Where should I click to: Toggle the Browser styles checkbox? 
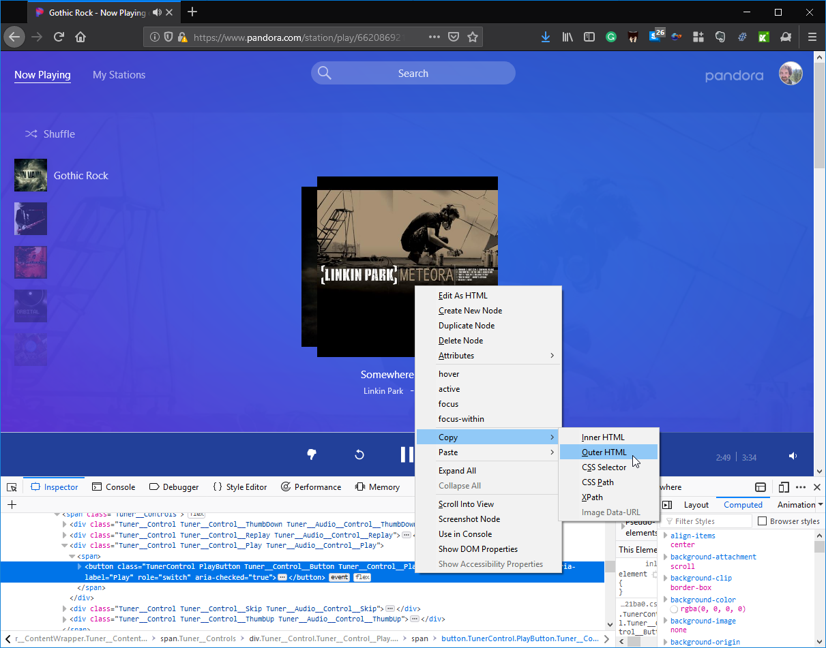click(x=763, y=521)
